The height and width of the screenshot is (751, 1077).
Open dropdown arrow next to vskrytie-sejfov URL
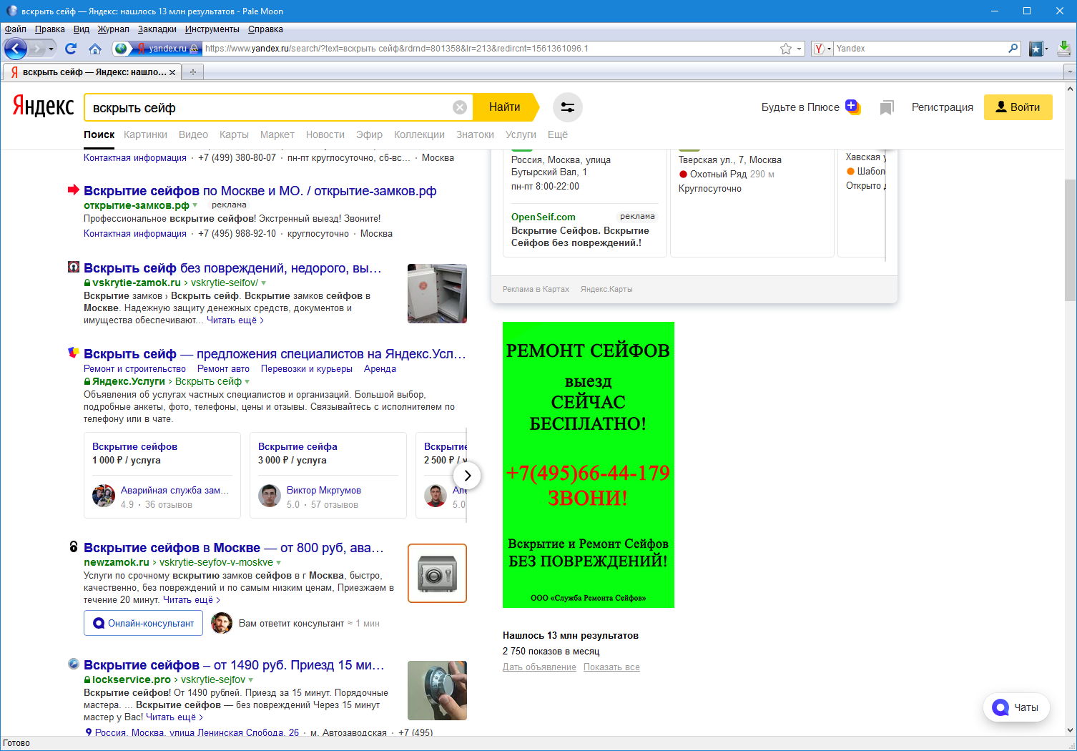click(x=251, y=680)
